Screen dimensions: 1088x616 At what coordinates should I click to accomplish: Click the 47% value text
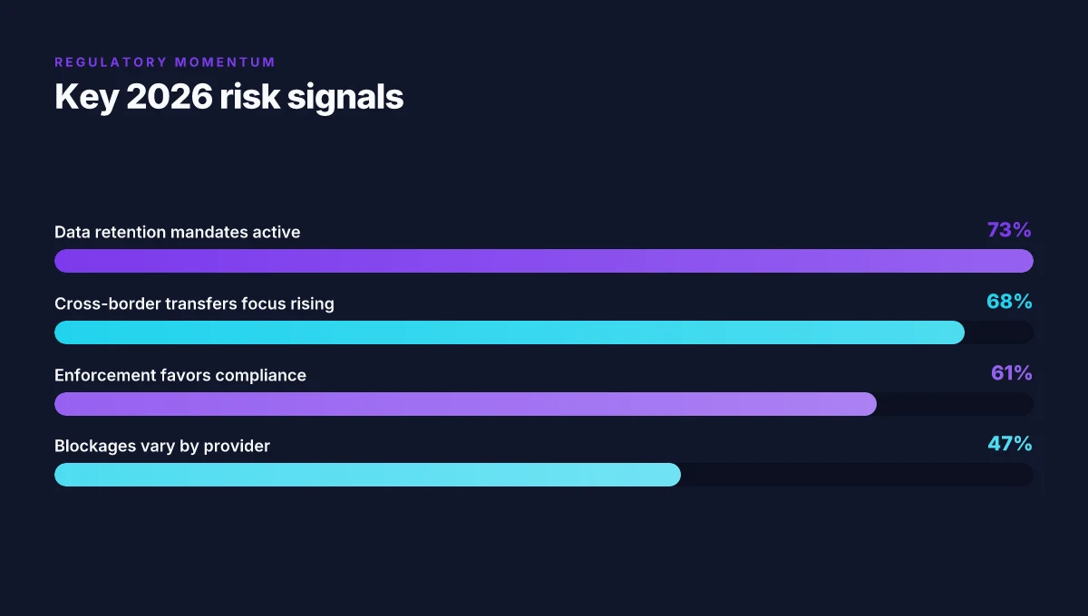coord(1010,444)
